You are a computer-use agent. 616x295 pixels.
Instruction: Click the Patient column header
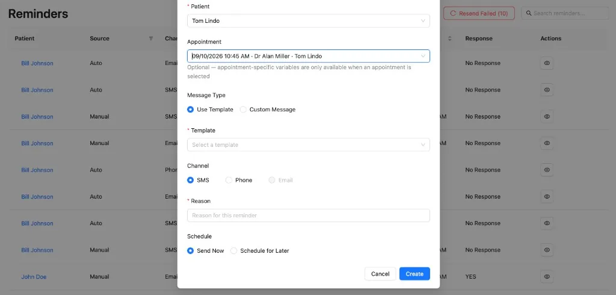[x=25, y=39]
